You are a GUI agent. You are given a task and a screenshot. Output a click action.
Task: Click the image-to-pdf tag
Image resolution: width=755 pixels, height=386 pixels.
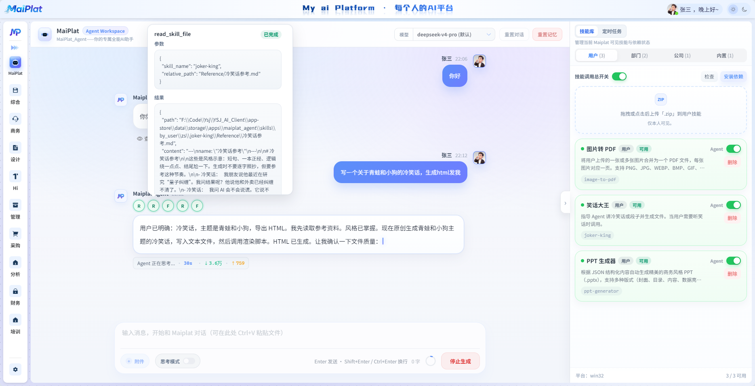tap(600, 179)
